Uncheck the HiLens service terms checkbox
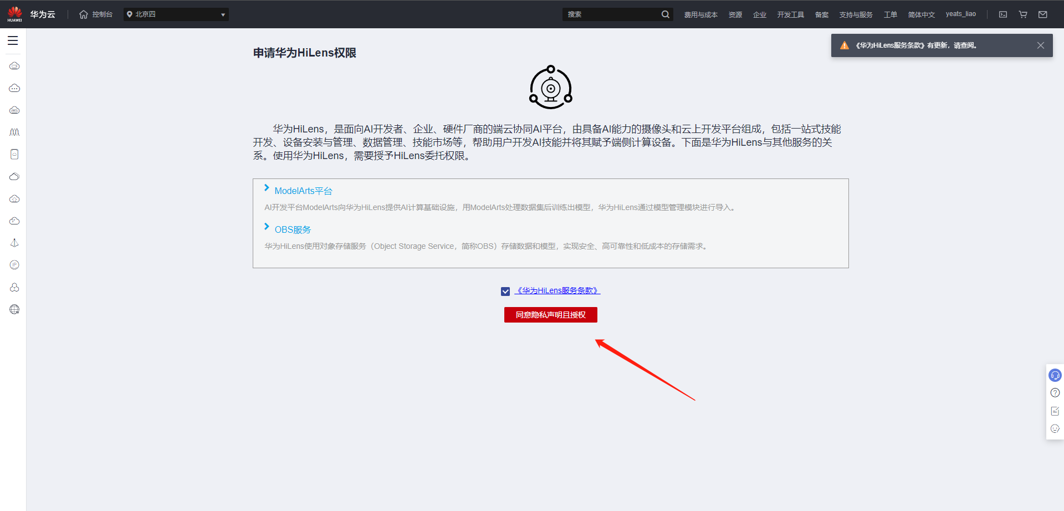This screenshot has width=1064, height=511. coord(505,291)
